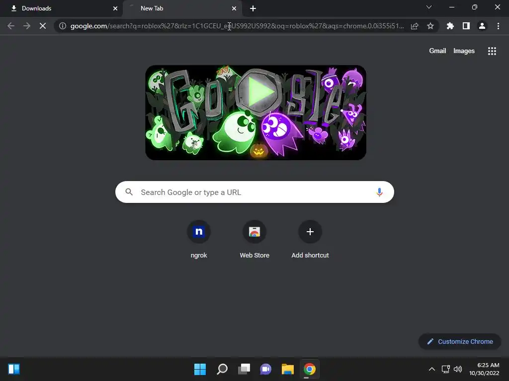509x381 pixels.
Task: Expand the tab search chevron
Action: (x=429, y=7)
